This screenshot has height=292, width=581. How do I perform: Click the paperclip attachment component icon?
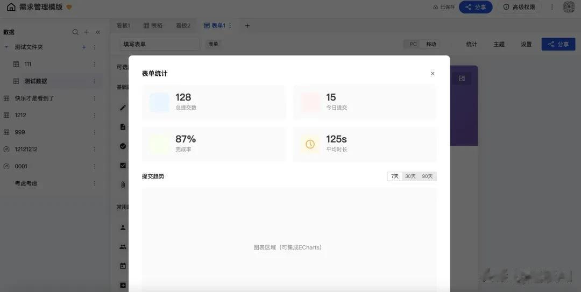(x=123, y=185)
